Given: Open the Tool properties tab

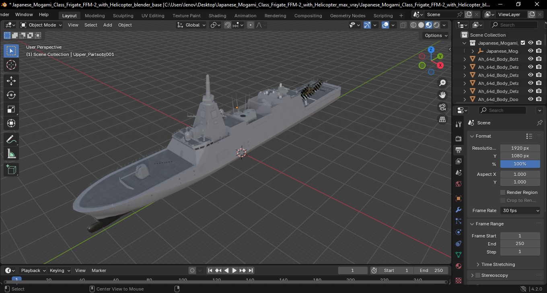Looking at the screenshot, I should pos(459,124).
